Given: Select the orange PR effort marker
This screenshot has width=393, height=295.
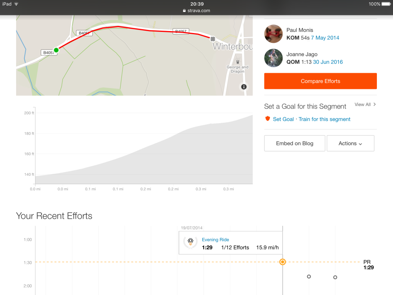Looking at the screenshot, I should tap(283, 262).
